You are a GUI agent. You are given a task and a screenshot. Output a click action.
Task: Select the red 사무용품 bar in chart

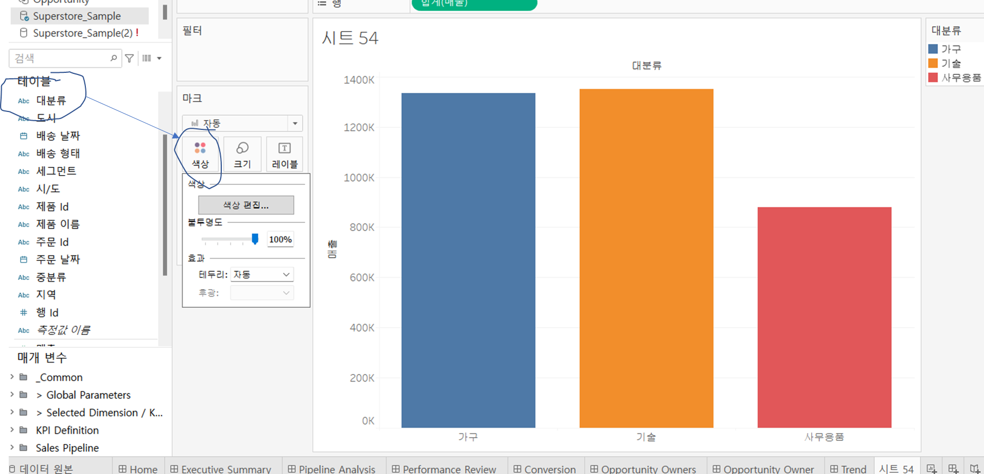pos(824,317)
